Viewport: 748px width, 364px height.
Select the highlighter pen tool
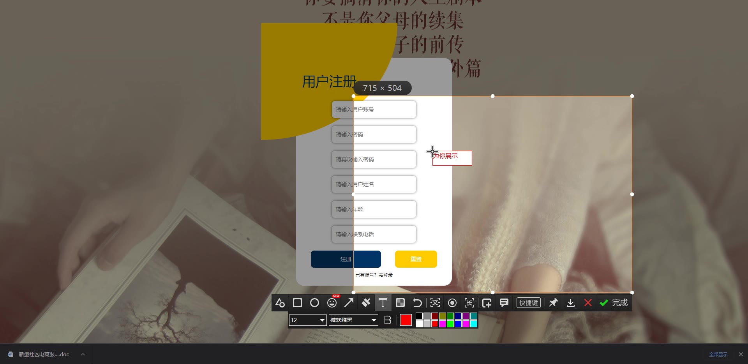point(366,303)
